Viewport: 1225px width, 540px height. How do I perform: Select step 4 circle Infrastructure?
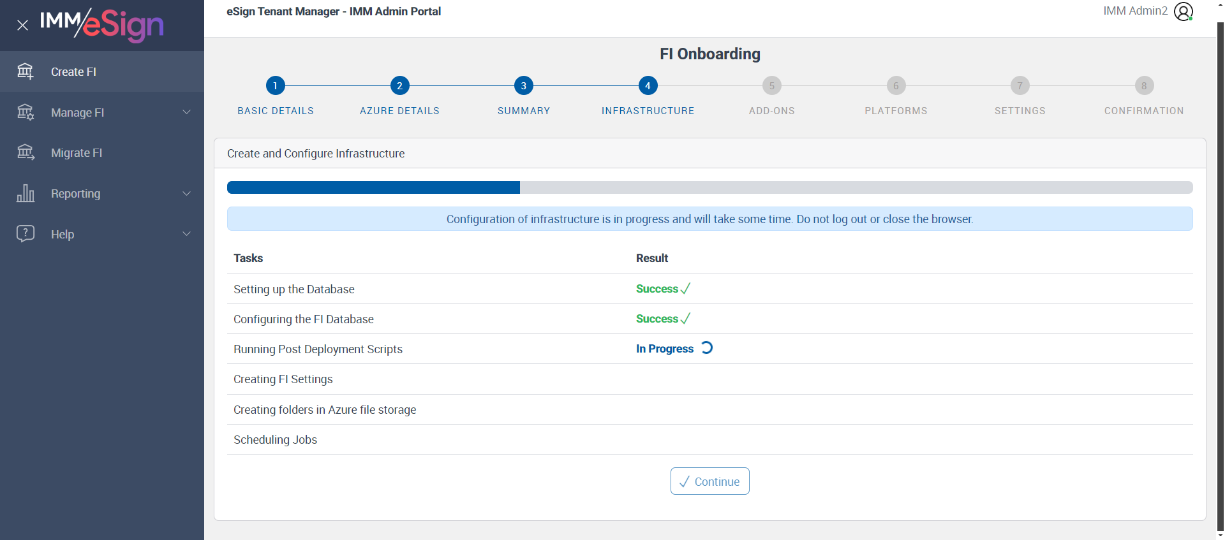(x=648, y=85)
